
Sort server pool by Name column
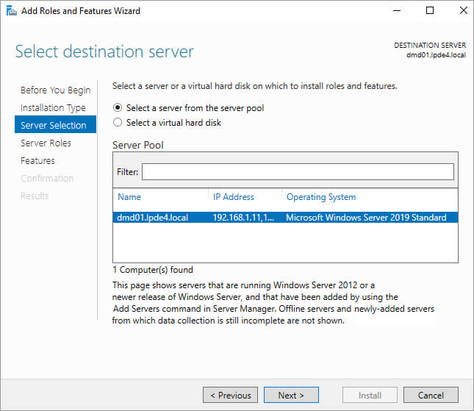129,197
